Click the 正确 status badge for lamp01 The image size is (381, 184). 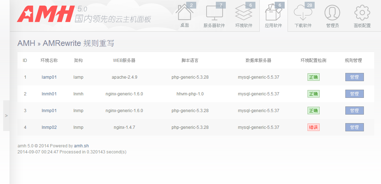[313, 77]
